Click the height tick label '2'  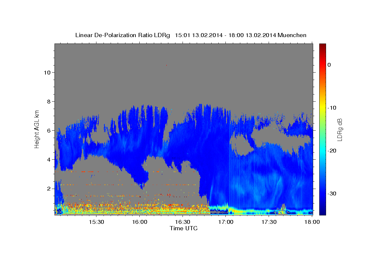pyautogui.click(x=48, y=188)
